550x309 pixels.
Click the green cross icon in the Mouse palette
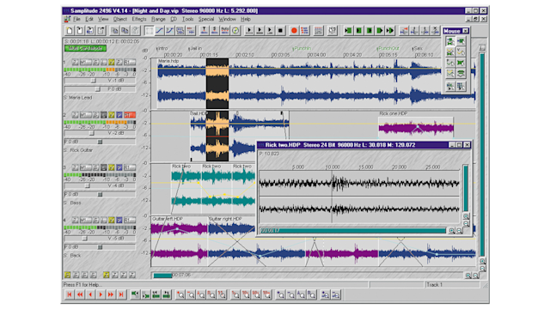click(x=461, y=63)
